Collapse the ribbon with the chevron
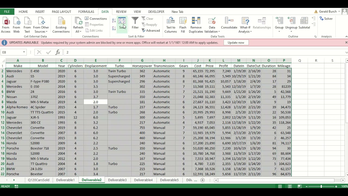348x196 pixels. click(346, 36)
